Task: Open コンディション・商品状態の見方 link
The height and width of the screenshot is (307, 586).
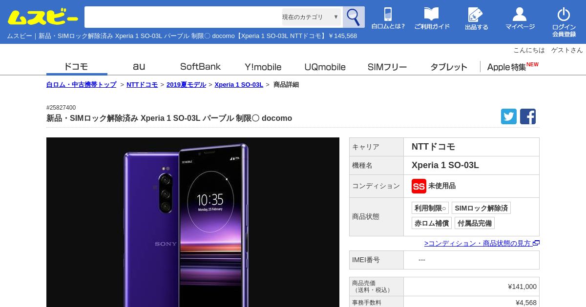Action: coord(481,243)
